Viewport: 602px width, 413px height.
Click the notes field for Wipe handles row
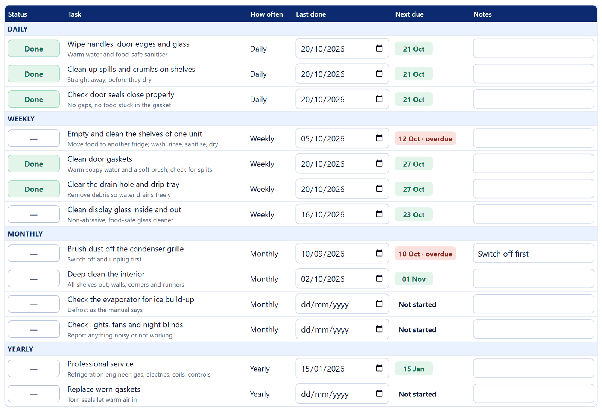tap(534, 49)
